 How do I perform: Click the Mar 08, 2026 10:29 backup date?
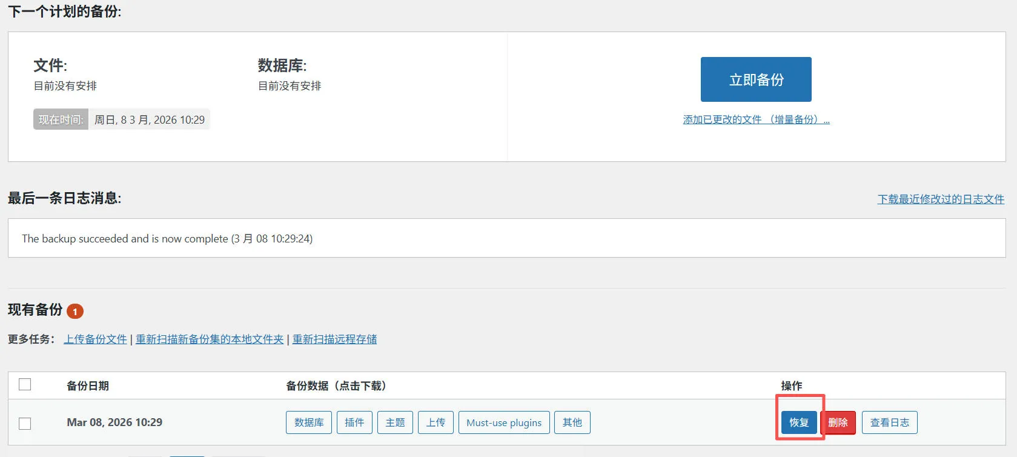click(x=114, y=422)
